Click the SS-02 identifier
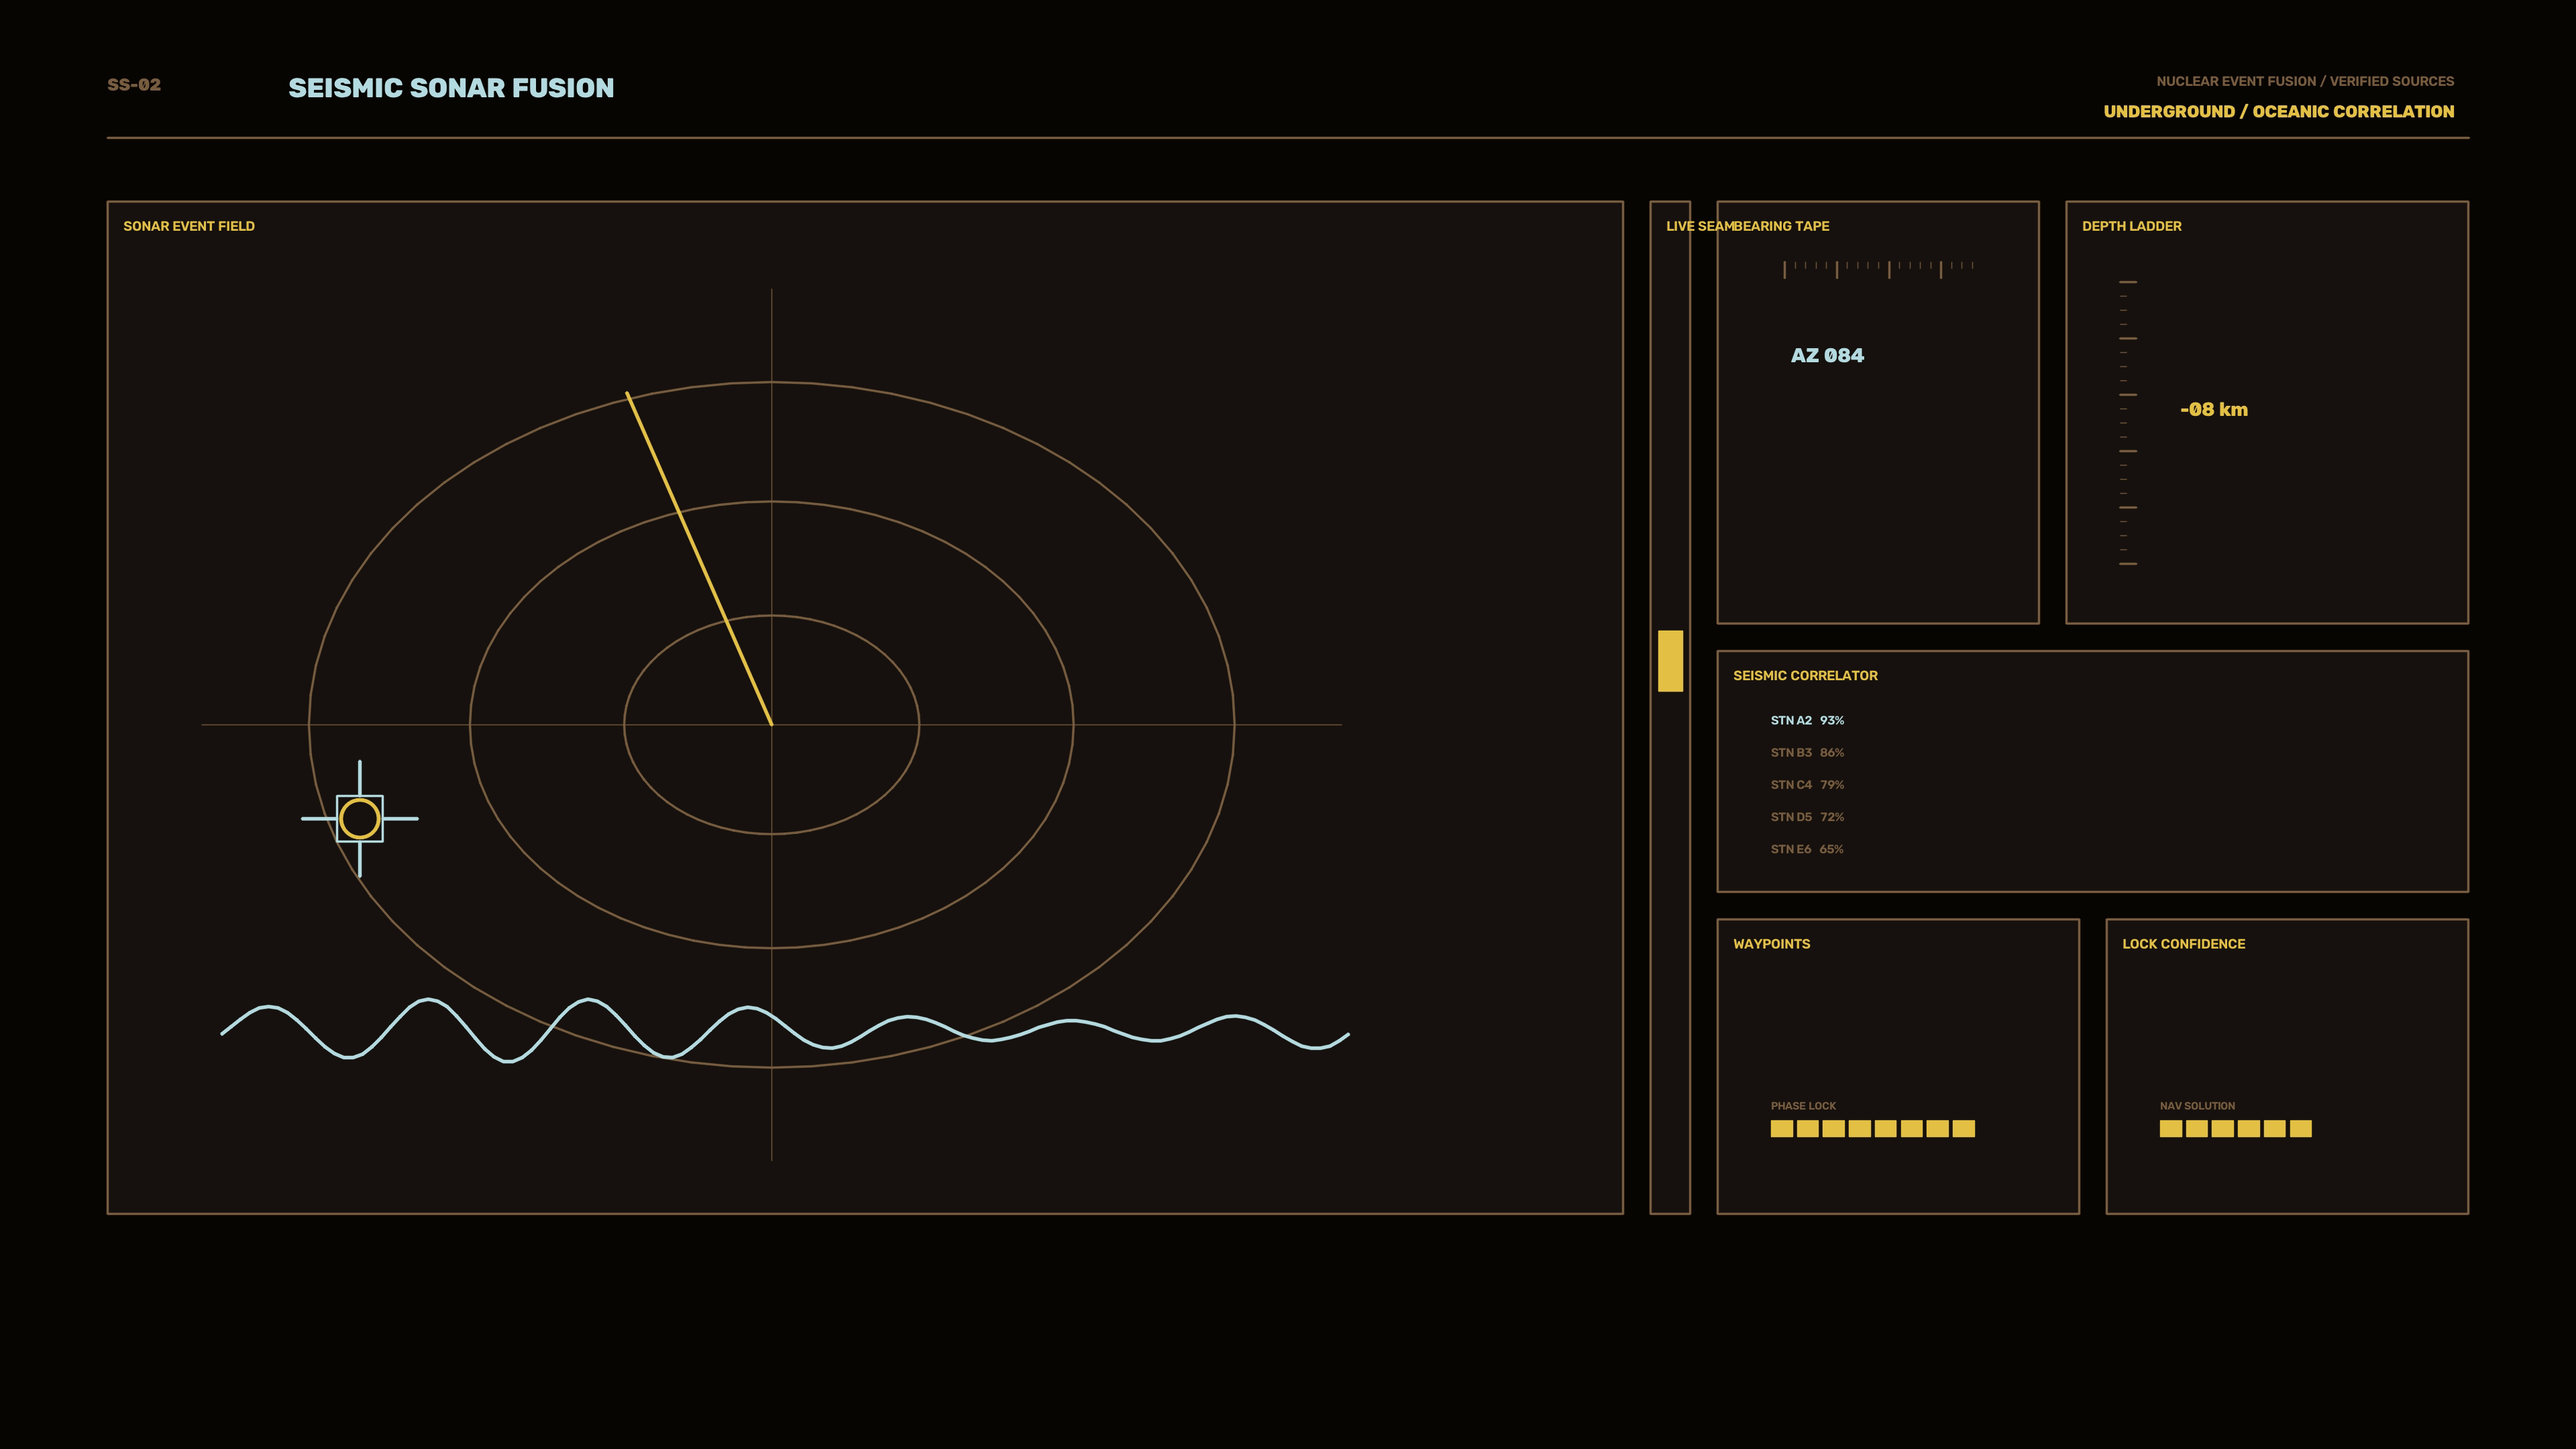The height and width of the screenshot is (1449, 2576). coord(134,85)
